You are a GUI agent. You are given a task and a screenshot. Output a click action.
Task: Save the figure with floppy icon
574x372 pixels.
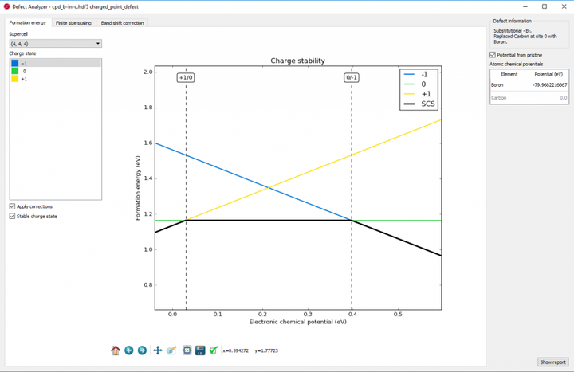(x=200, y=350)
